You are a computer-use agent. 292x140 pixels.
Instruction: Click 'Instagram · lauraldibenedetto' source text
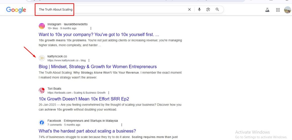pyautogui.click(x=67, y=24)
